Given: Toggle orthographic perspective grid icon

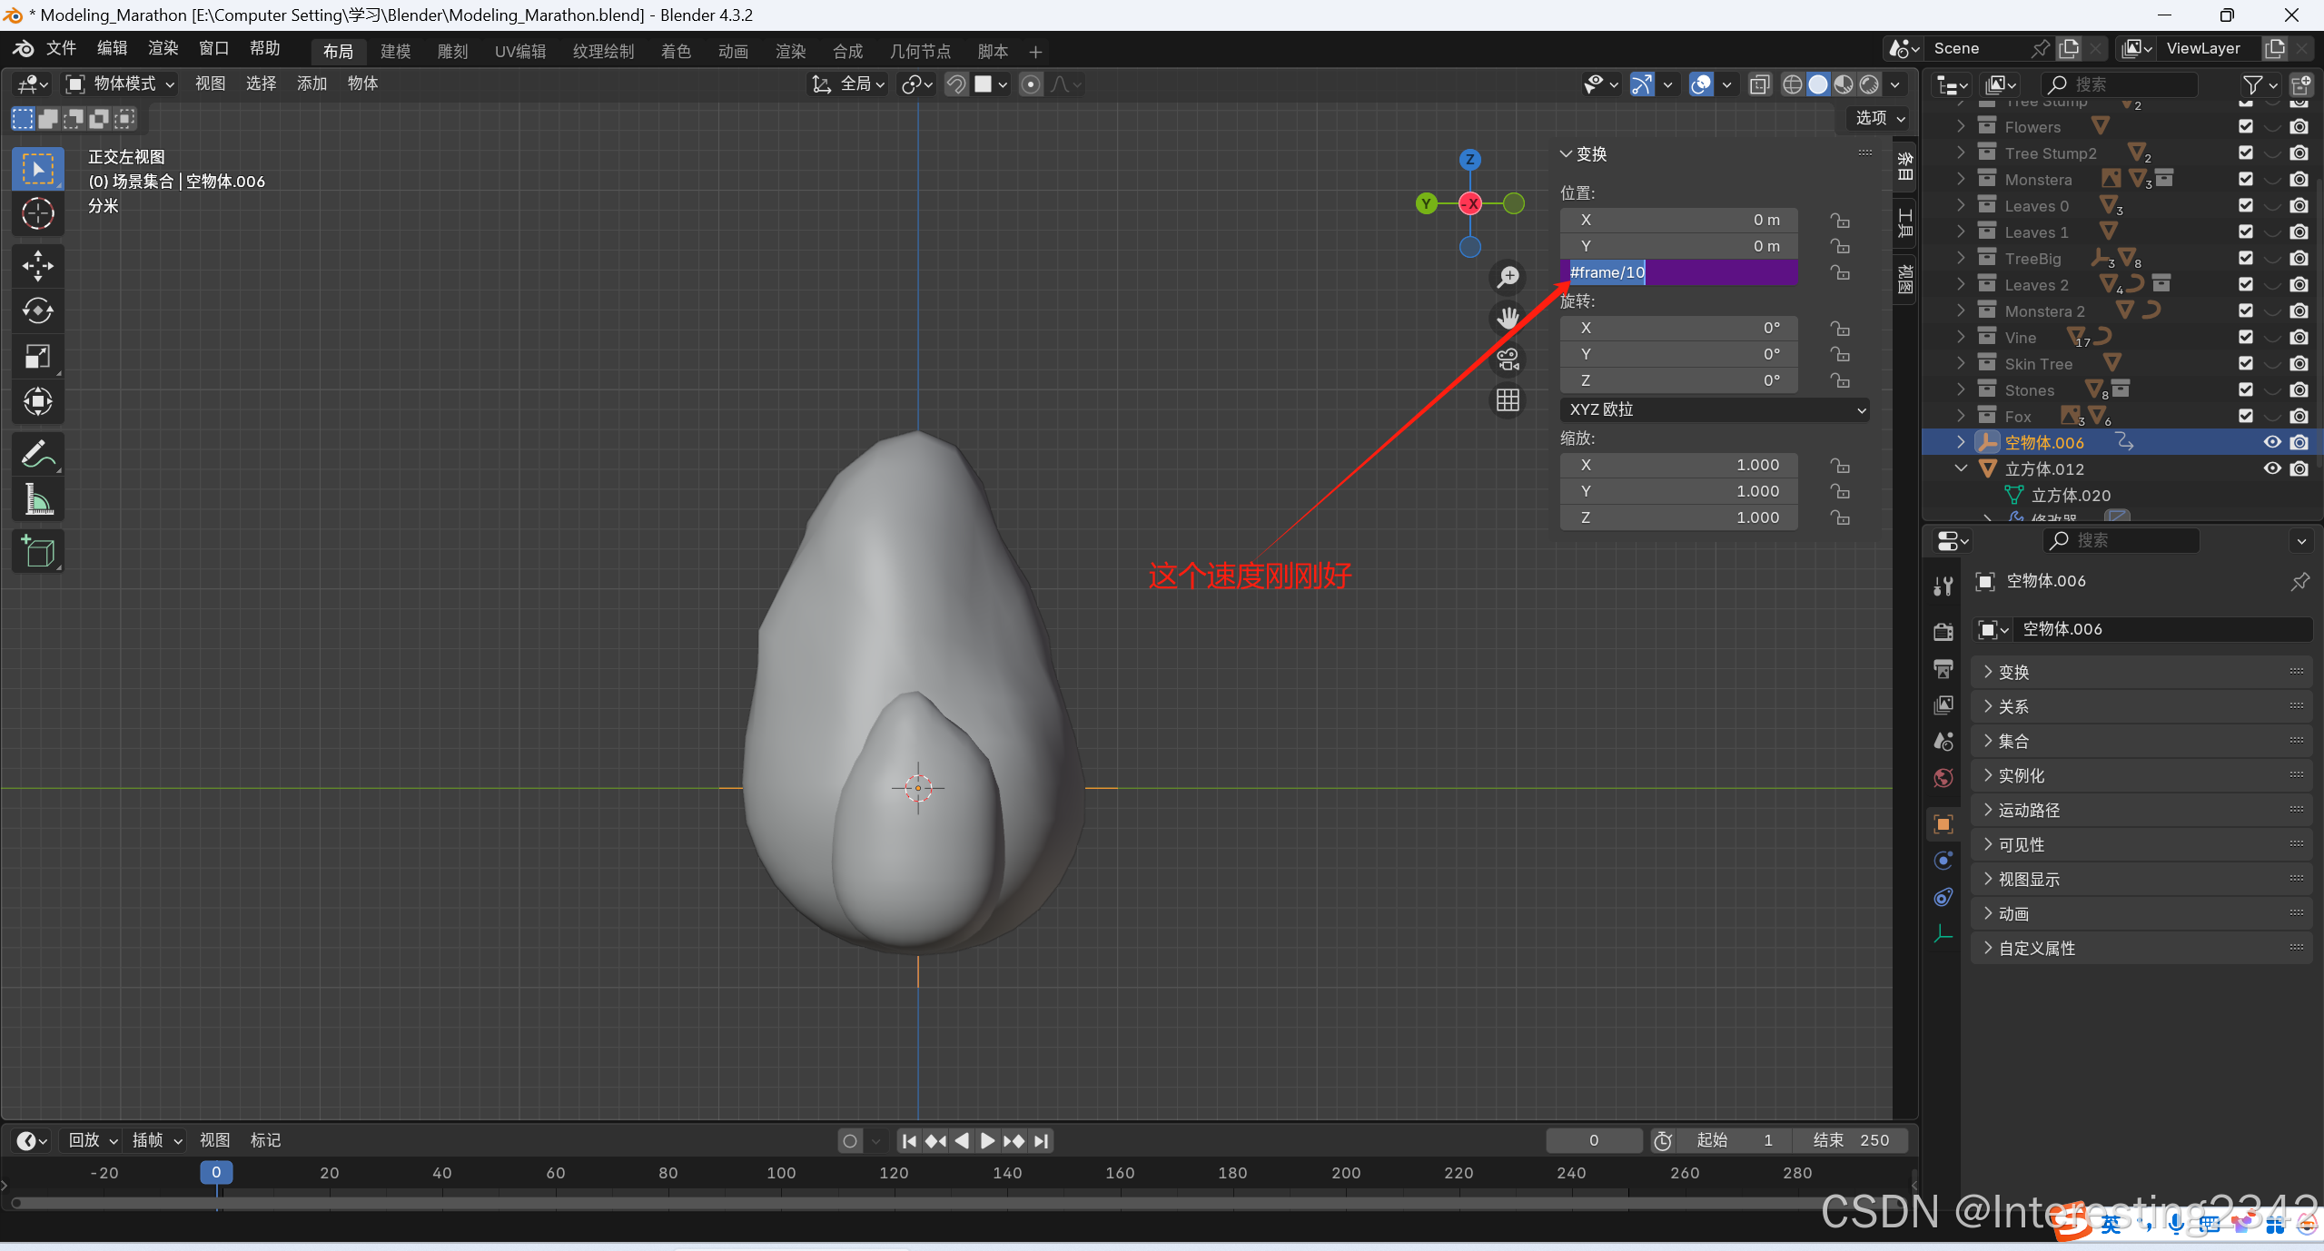Looking at the screenshot, I should click(1508, 400).
